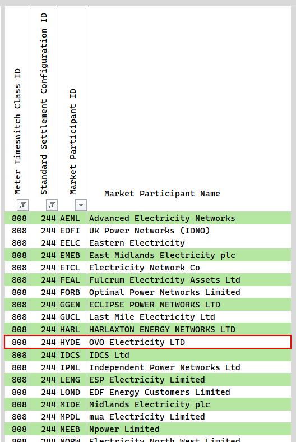Select cell Last Mile Electricity Ltd
Image resolution: width=296 pixels, height=442 pixels.
click(x=189, y=317)
